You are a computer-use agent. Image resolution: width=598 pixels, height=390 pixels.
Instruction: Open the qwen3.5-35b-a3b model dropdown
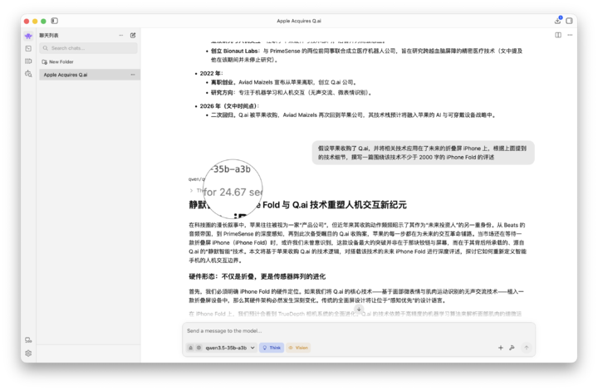230,348
